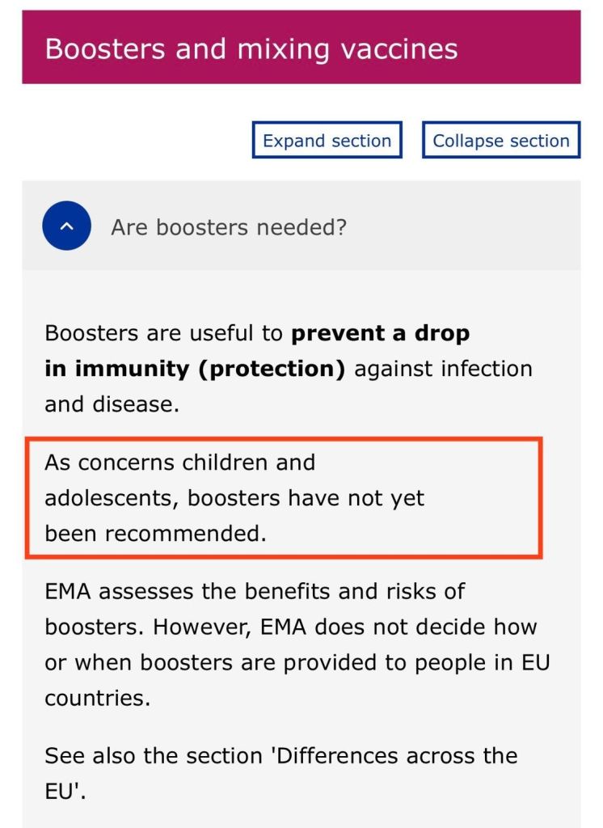Click the 'and disease.' line

[x=112, y=404]
